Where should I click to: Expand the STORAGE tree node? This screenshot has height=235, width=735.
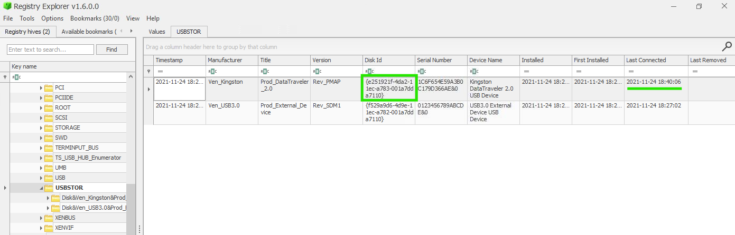coord(41,128)
